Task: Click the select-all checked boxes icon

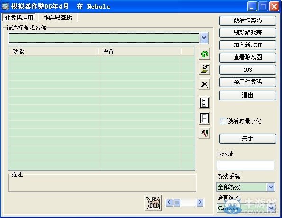Action: 204,103
